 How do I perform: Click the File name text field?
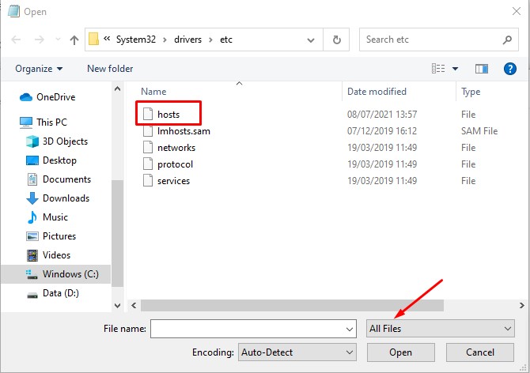coord(247,328)
